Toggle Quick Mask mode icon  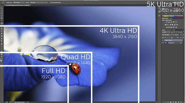point(2,64)
